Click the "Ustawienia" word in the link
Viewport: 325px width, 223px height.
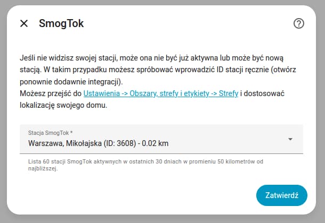point(101,93)
